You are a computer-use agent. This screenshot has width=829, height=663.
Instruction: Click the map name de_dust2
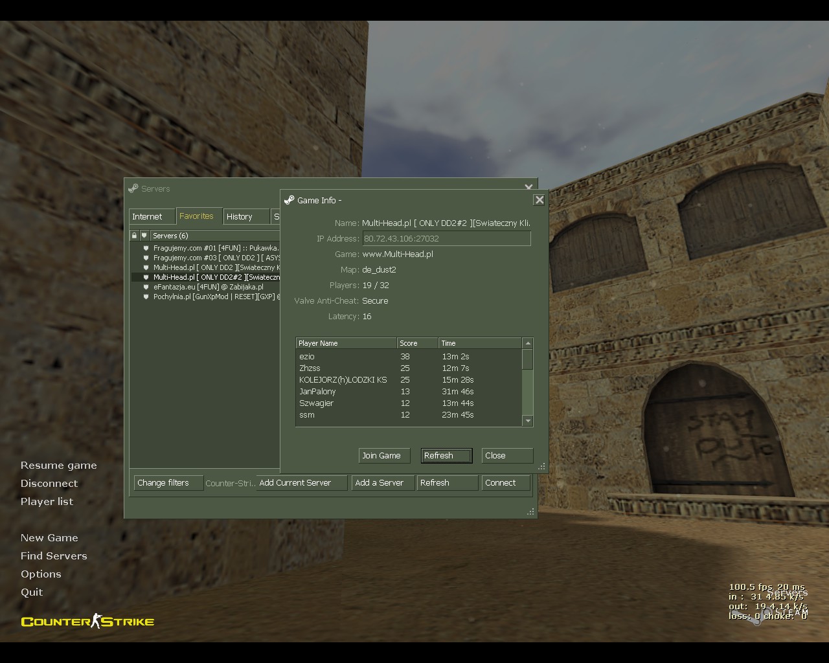coord(379,270)
